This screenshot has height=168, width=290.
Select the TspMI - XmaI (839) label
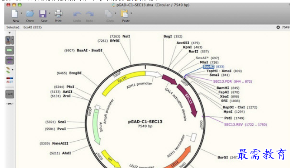[x=224, y=71]
